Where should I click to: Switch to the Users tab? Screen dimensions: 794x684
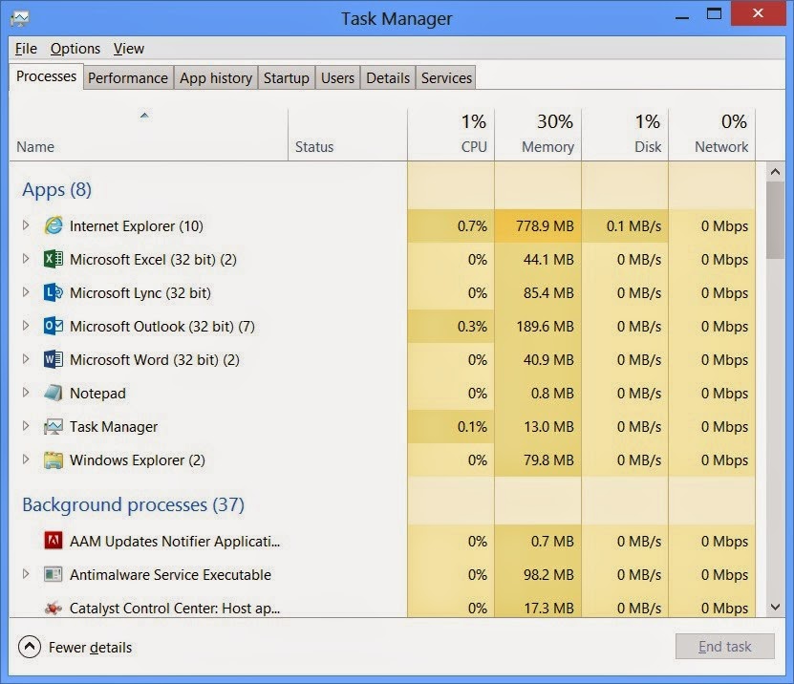[337, 78]
